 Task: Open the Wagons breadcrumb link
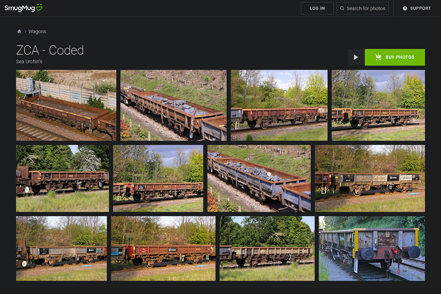coord(37,32)
